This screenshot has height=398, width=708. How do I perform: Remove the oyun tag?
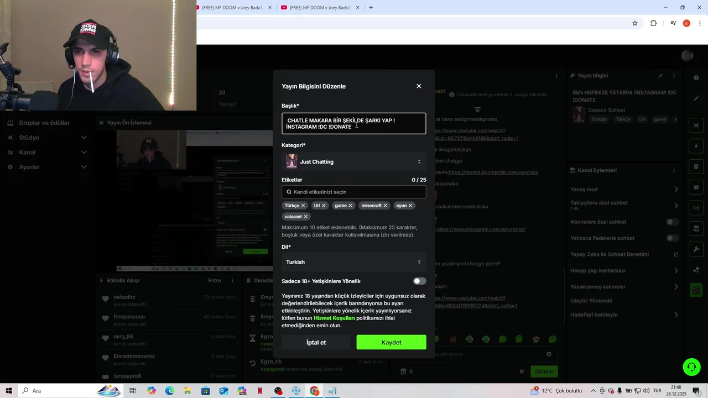click(410, 206)
